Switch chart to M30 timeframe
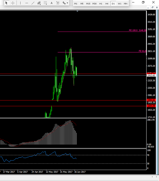The image size is (159, 181). [x=95, y=4]
